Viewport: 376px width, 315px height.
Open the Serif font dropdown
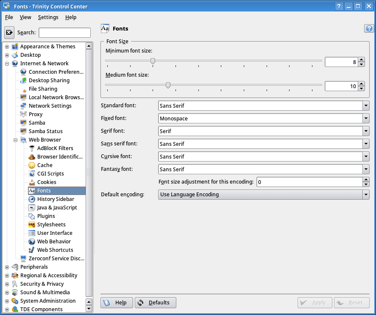[366, 131]
